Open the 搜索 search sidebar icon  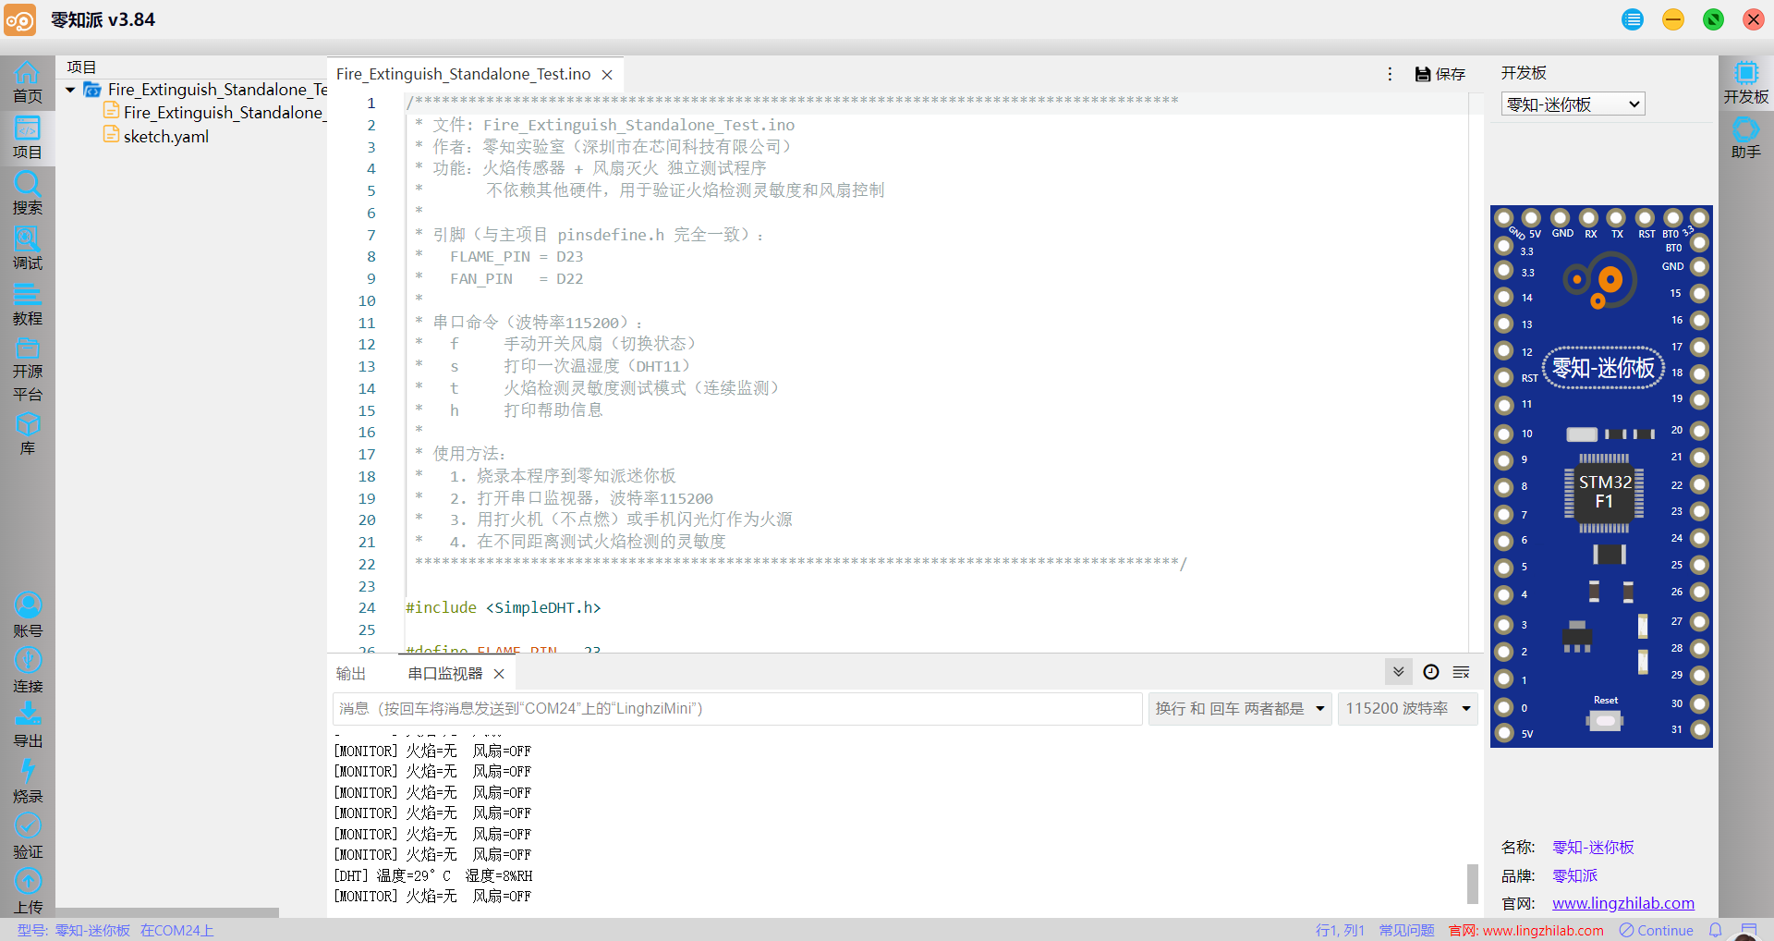28,193
